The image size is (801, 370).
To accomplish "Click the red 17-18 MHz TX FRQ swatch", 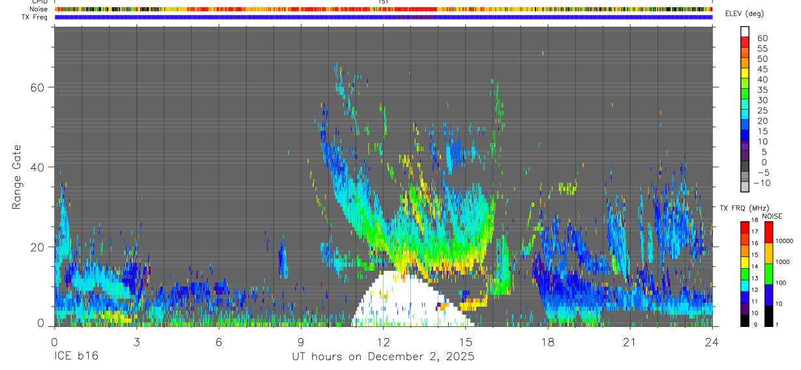I will click(744, 227).
